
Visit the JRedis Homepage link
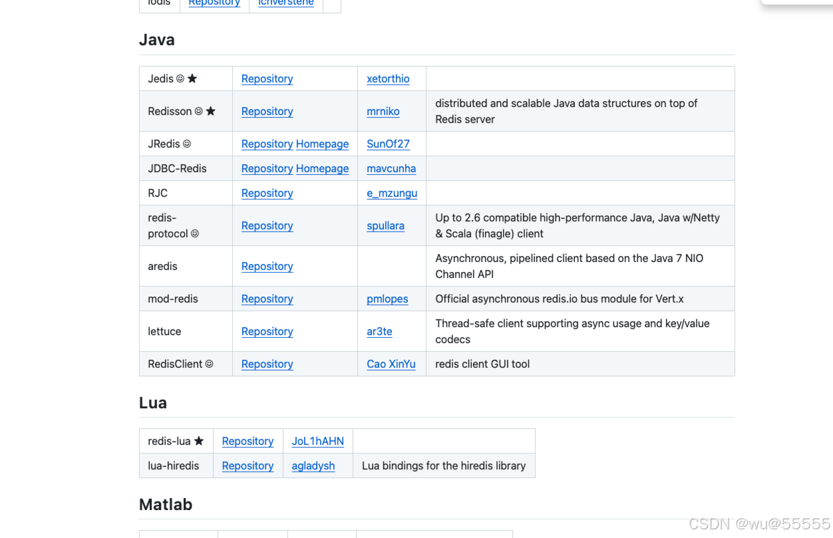tap(322, 144)
